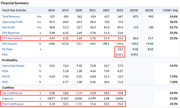Select the 2025E revenue estimate 943
This screenshot has height=108, width=180.
click(x=151, y=16)
